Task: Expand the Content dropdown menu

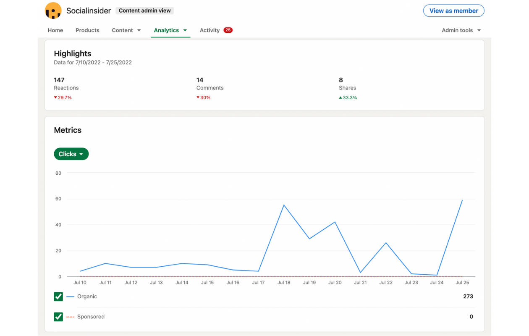Action: click(126, 30)
